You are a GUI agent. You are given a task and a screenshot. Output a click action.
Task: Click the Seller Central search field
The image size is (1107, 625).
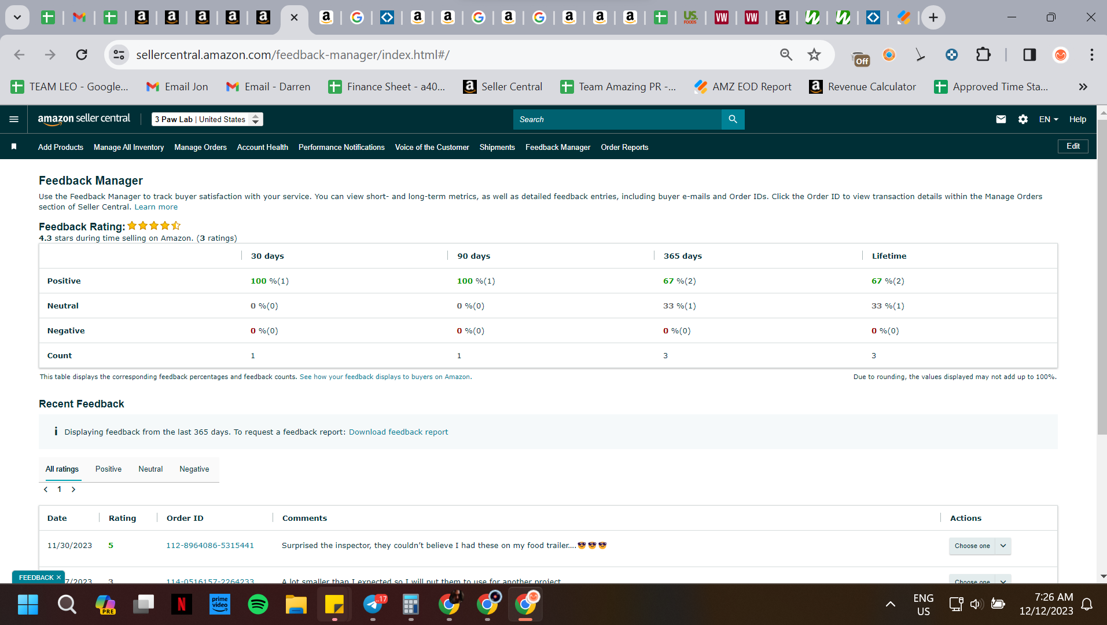[x=617, y=119]
